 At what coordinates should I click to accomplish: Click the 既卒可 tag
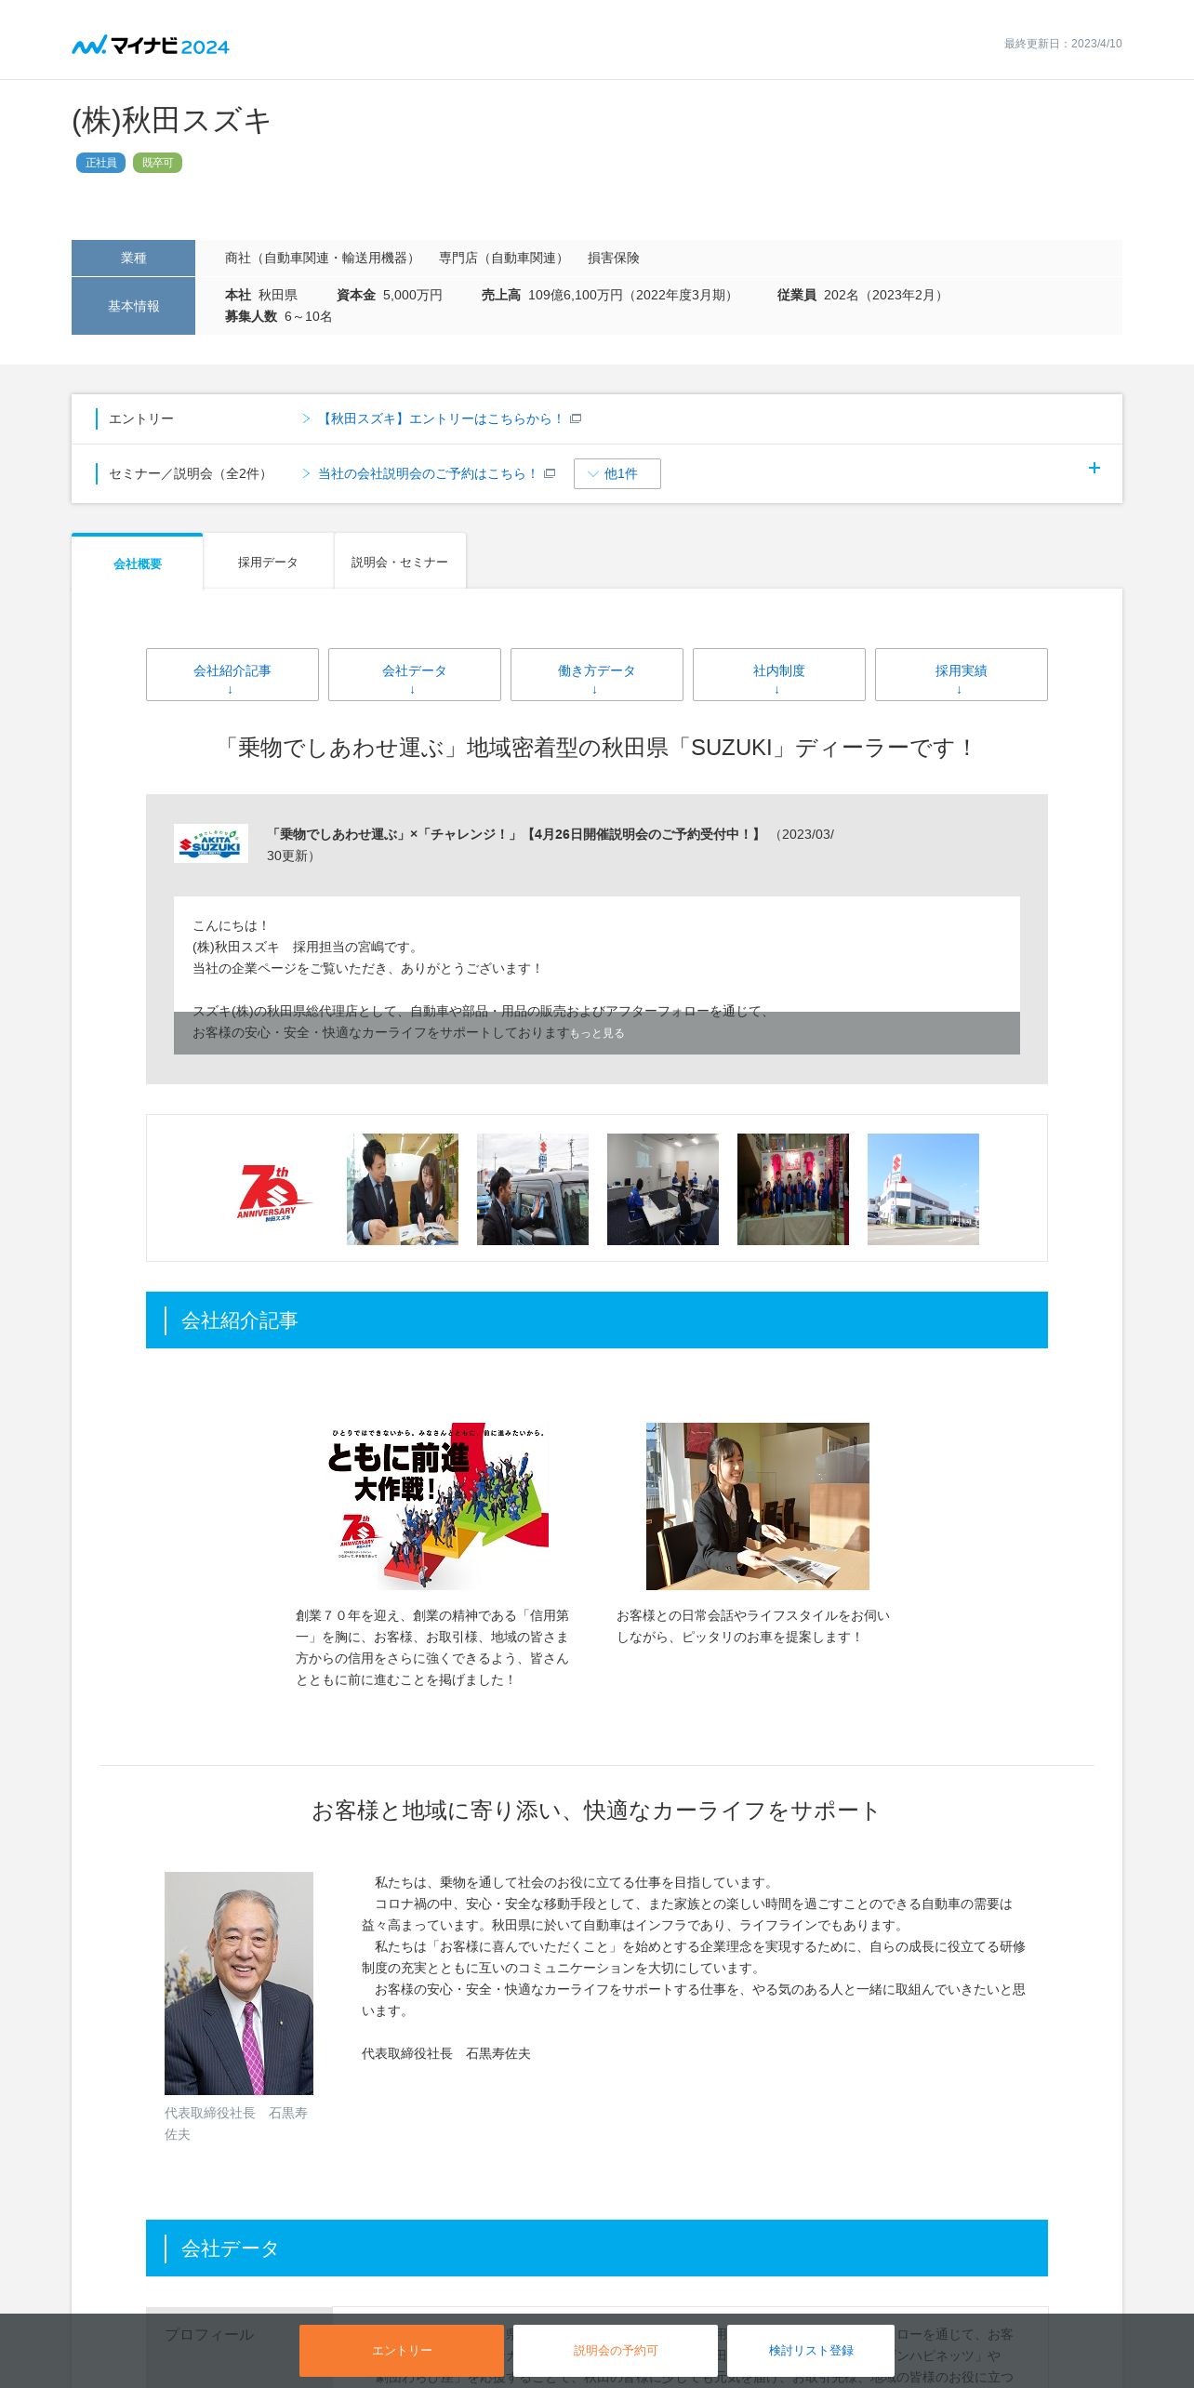(x=157, y=163)
